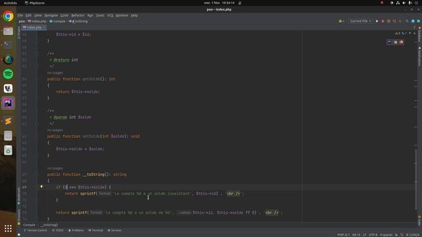Open the Edit menu
The image size is (422, 237).
28,15
